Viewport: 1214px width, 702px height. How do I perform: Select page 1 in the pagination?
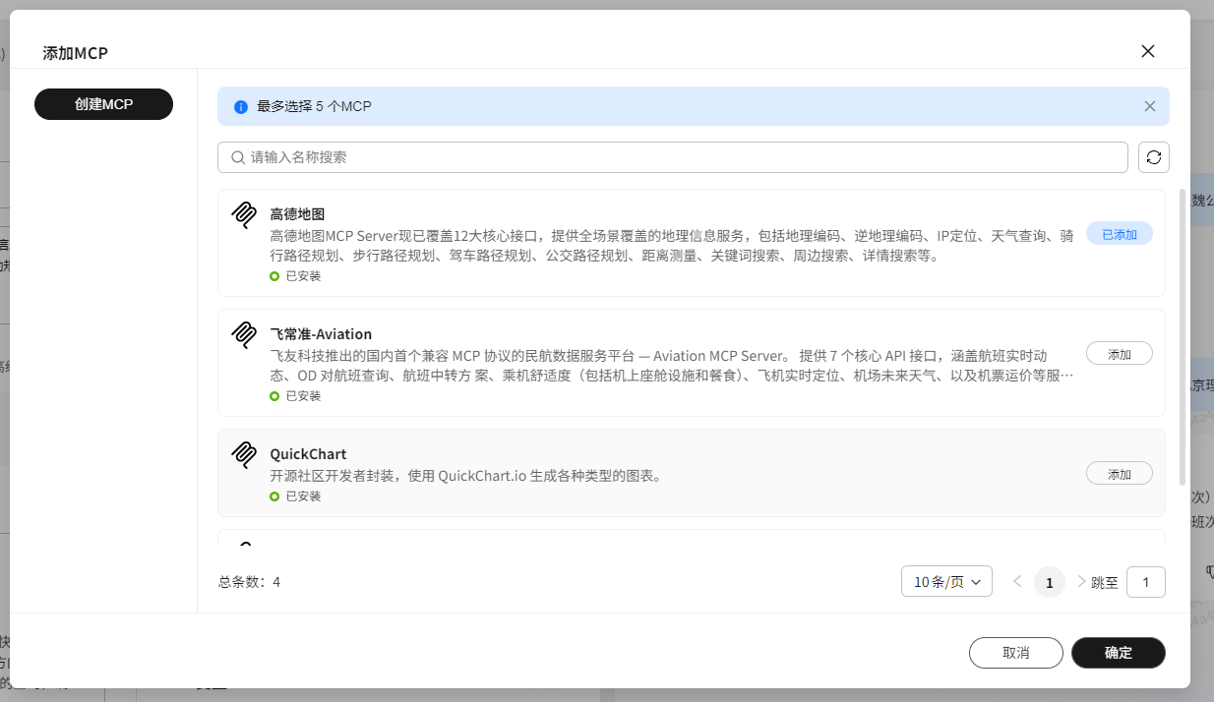(1049, 581)
